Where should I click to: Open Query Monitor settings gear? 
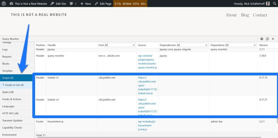tap(262, 39)
